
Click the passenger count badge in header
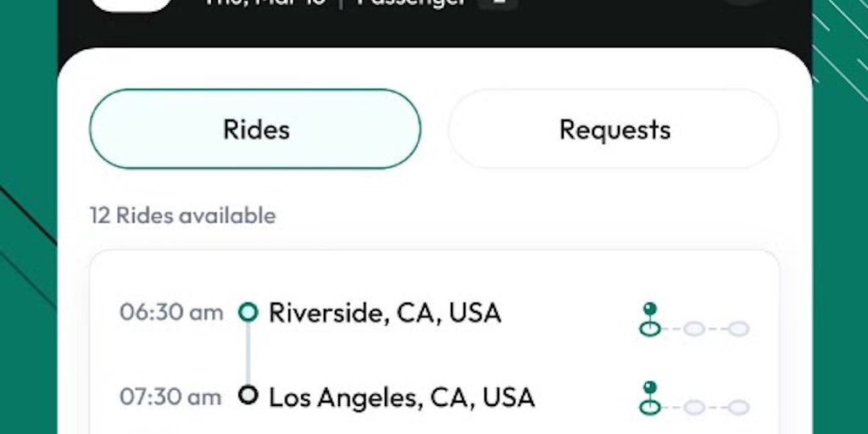click(x=498, y=3)
